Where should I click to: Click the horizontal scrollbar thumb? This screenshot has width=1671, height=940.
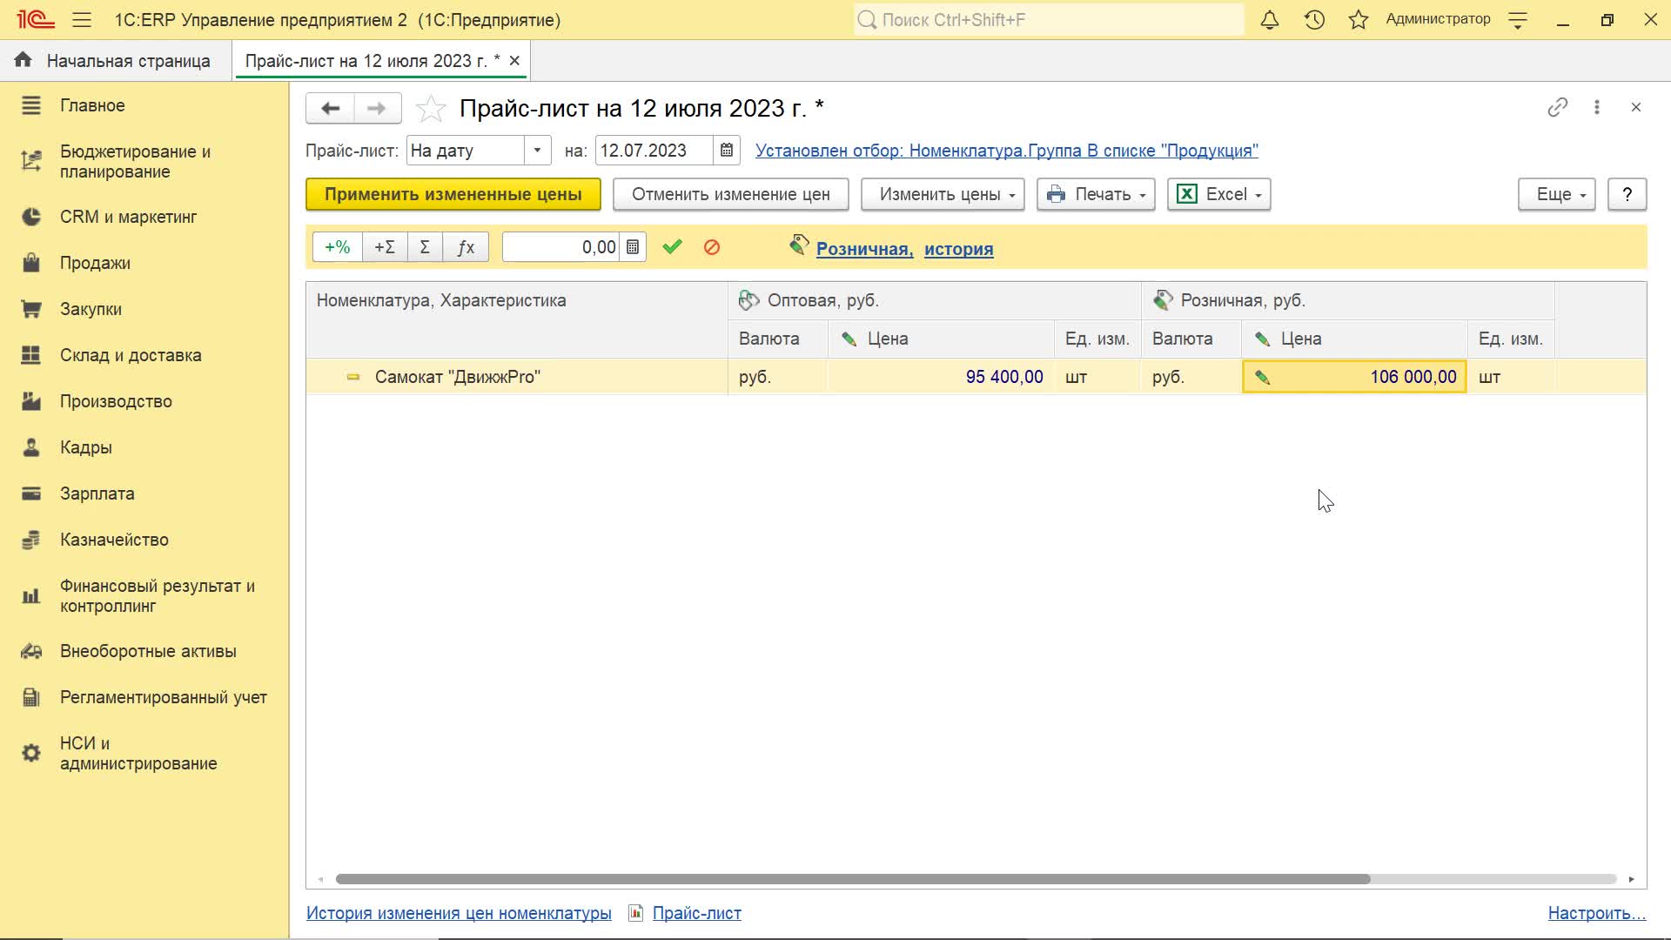[853, 879]
